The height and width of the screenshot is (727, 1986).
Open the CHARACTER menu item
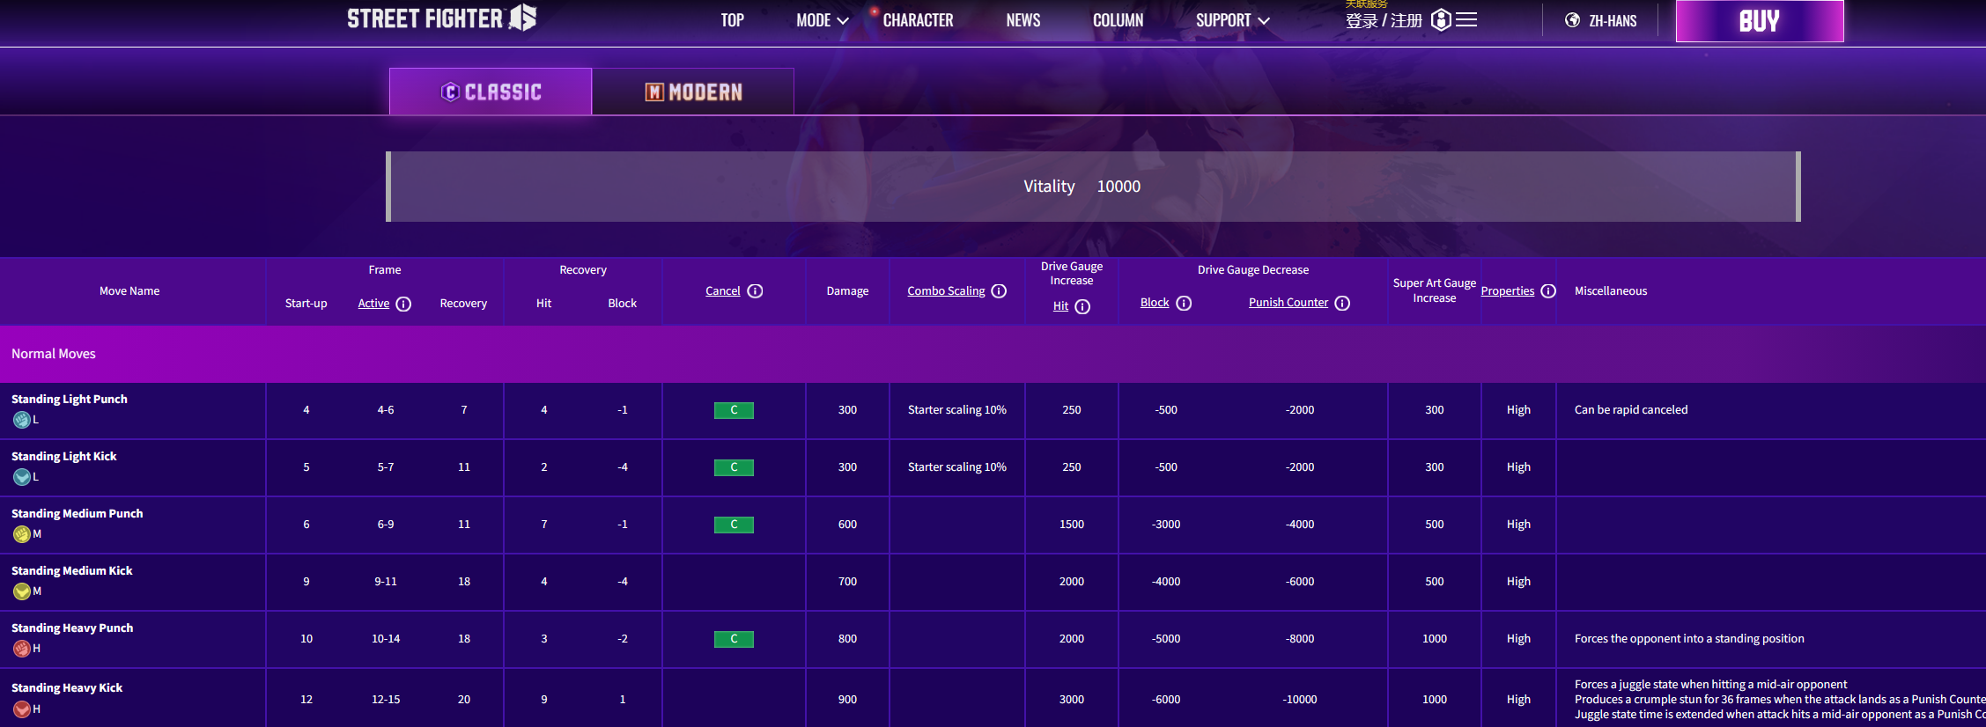918,20
